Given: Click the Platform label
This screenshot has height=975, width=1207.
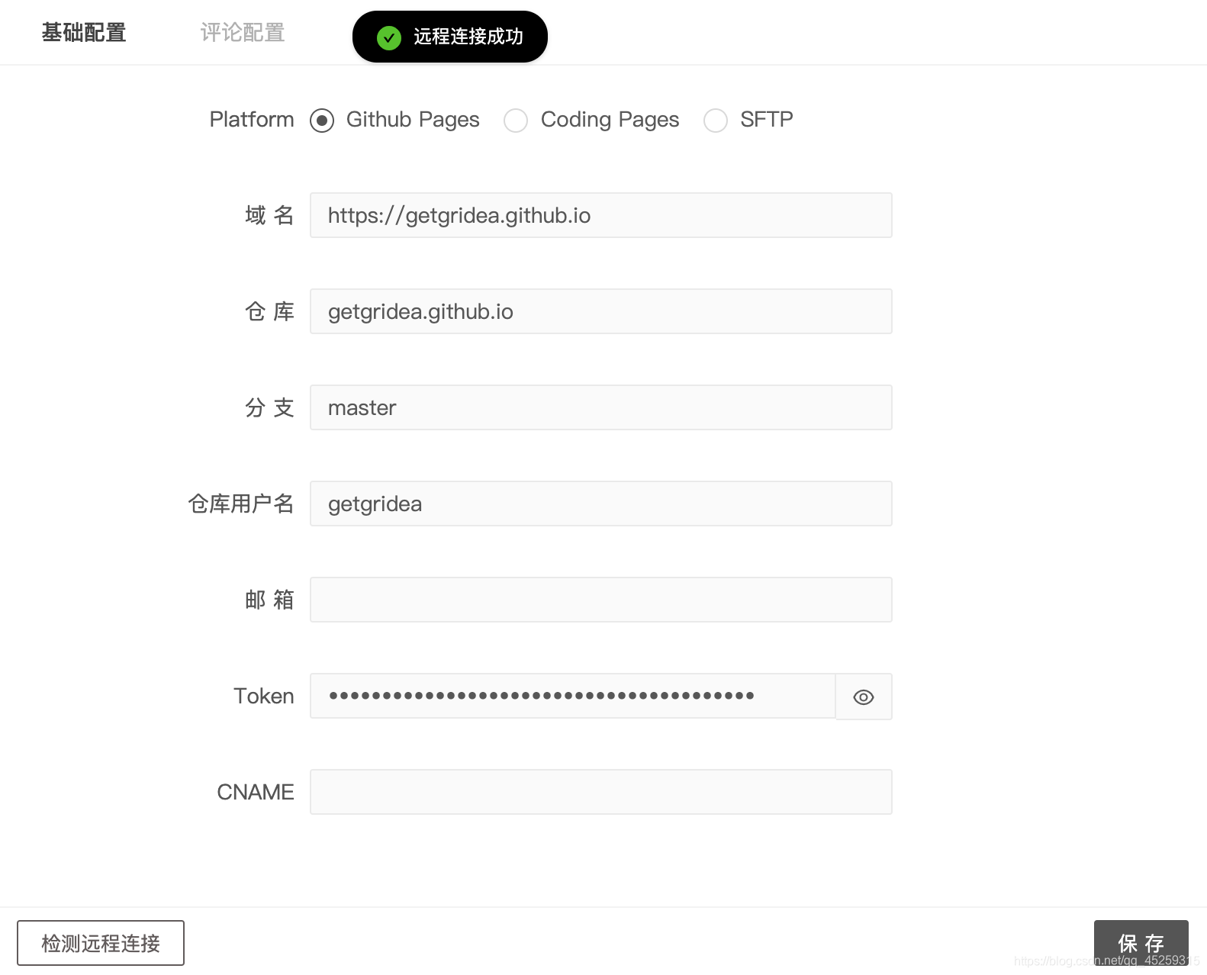Looking at the screenshot, I should pyautogui.click(x=252, y=120).
